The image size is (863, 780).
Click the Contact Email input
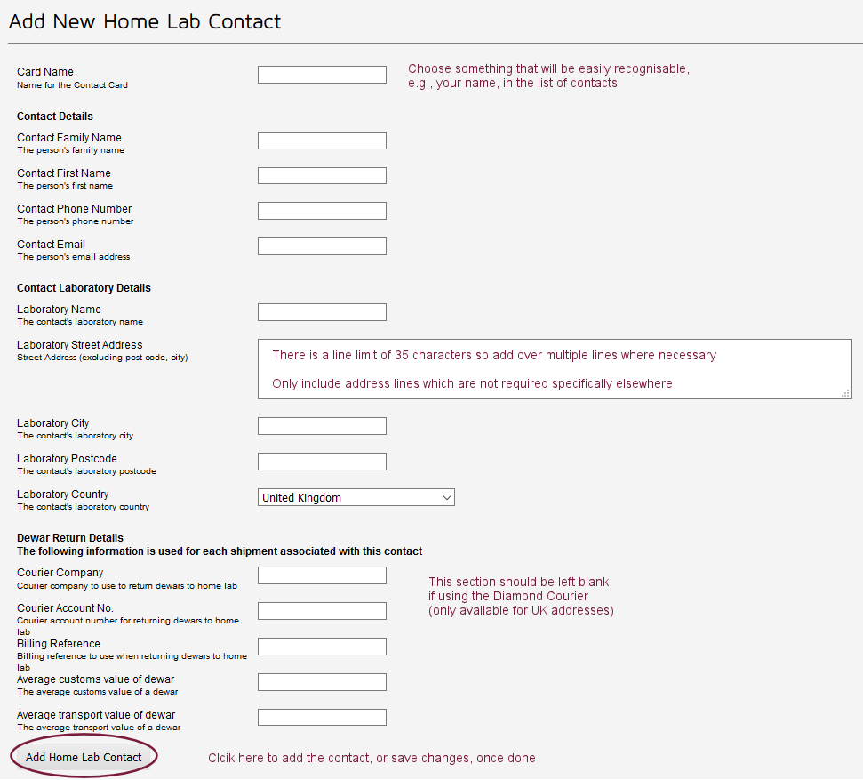(x=321, y=245)
